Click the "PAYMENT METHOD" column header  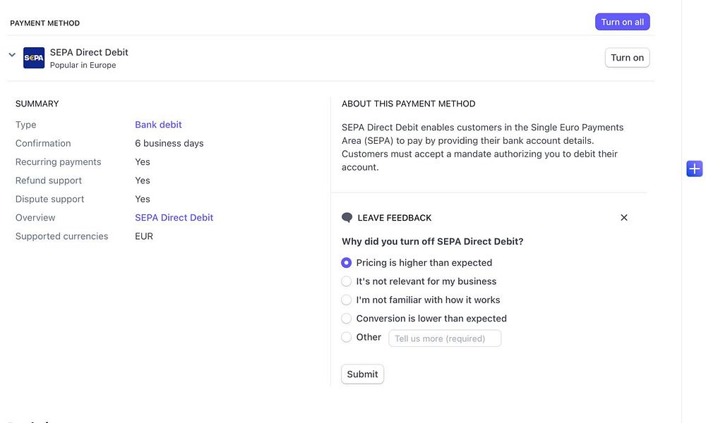click(x=44, y=23)
